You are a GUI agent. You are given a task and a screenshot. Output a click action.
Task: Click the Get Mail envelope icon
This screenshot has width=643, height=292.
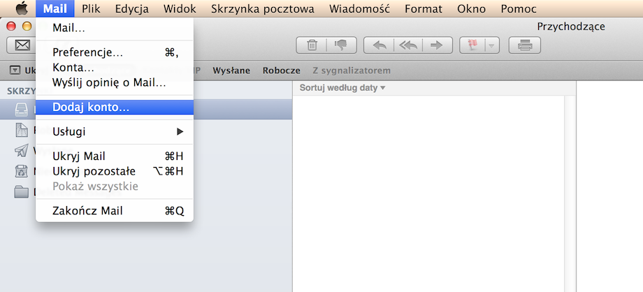point(22,45)
